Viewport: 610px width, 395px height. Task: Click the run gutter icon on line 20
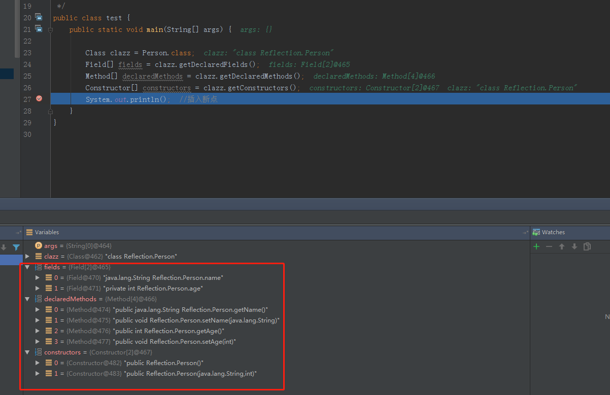pos(39,17)
